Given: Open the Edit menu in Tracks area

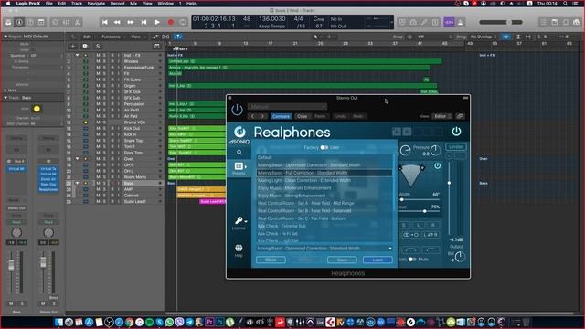Looking at the screenshot, I should click(89, 37).
